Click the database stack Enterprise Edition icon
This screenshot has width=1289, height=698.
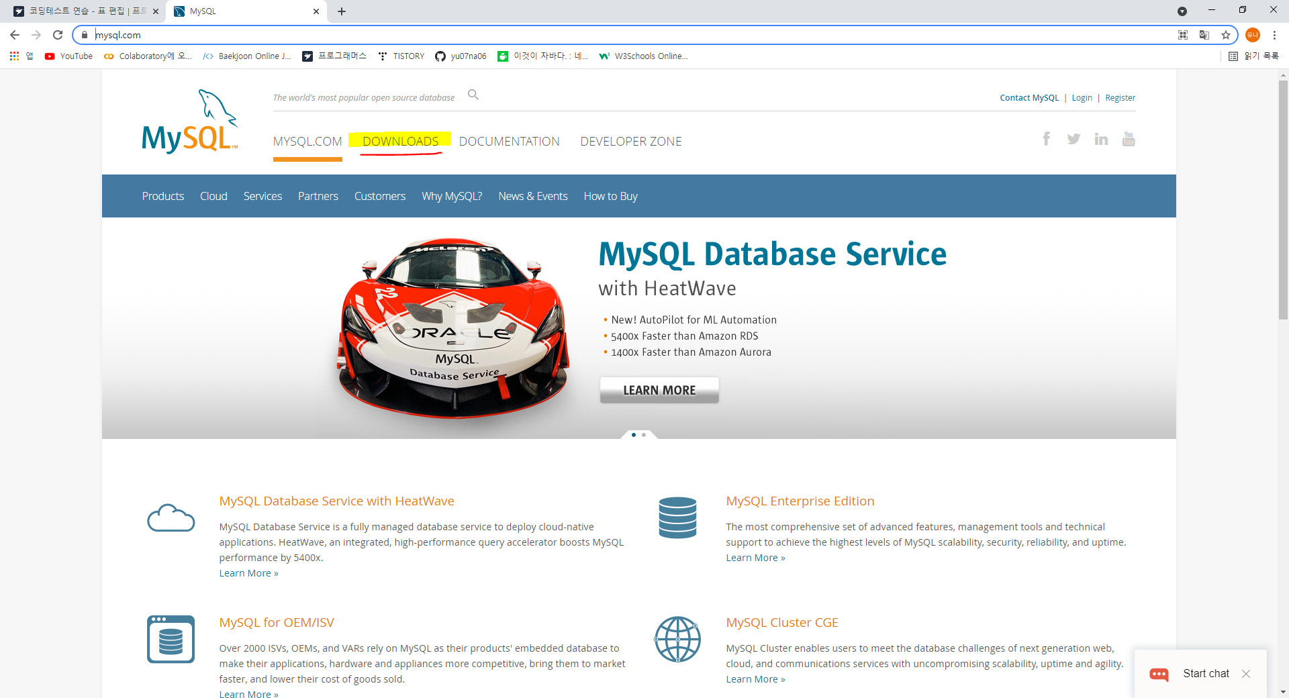677,517
